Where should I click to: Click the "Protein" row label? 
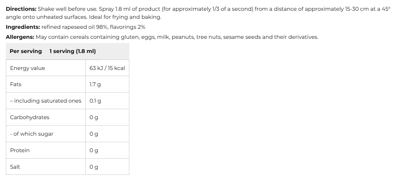coord(20,150)
